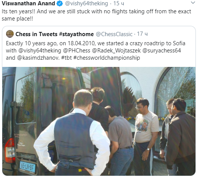Viewport: 197px width, 176px height.
Task: Open the #tbt hashtag
Action: click(x=67, y=58)
